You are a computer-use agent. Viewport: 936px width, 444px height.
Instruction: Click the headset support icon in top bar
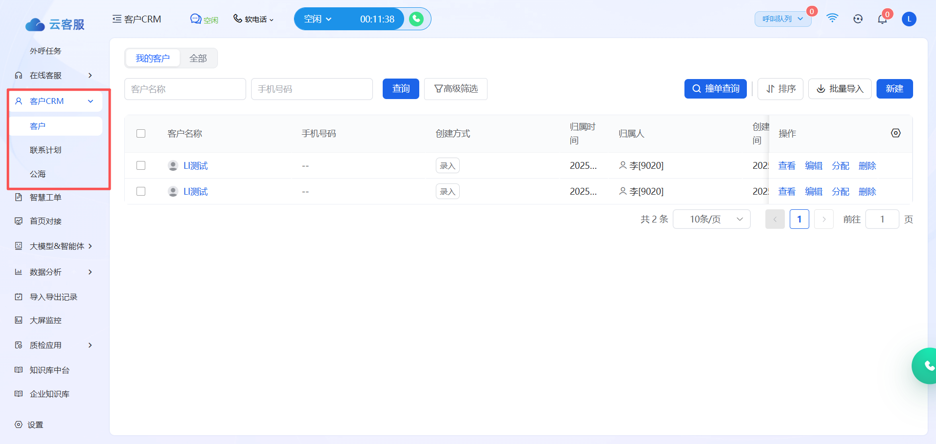coord(858,19)
